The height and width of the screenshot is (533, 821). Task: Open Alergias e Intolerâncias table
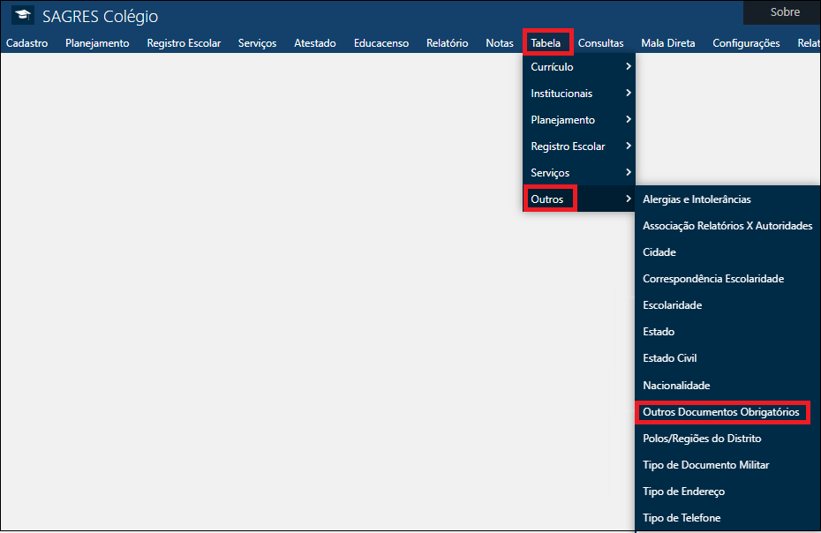pyautogui.click(x=697, y=199)
